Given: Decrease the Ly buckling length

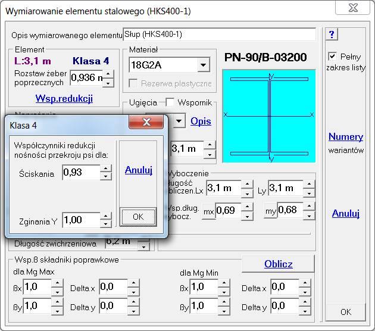Looking at the screenshot, I should pyautogui.click(x=310, y=193).
